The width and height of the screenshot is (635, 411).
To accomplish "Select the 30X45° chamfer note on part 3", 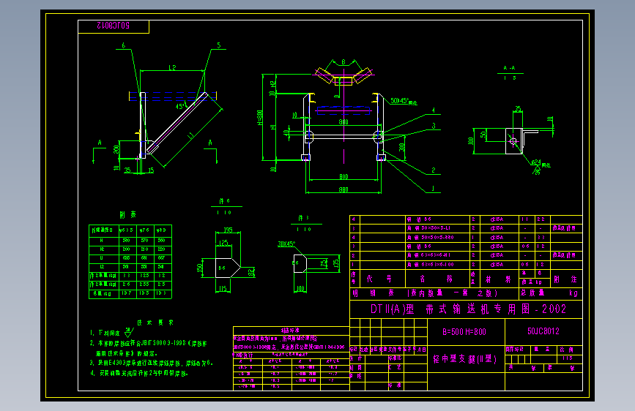I will pyautogui.click(x=286, y=244).
